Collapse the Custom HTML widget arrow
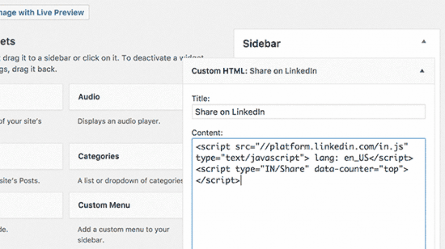The image size is (445, 249). (422, 71)
